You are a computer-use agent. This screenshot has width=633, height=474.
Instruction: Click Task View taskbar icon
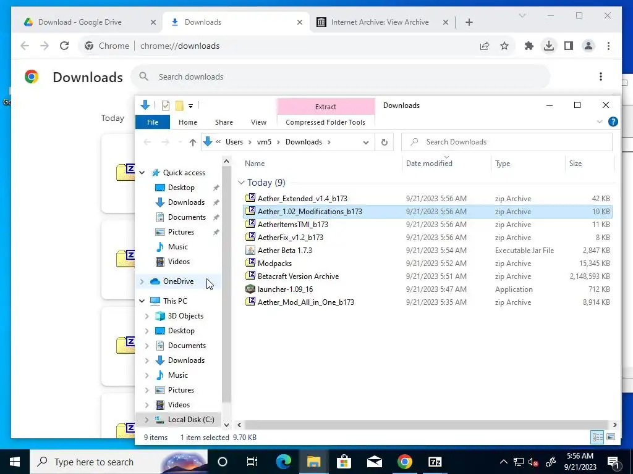(x=252, y=462)
